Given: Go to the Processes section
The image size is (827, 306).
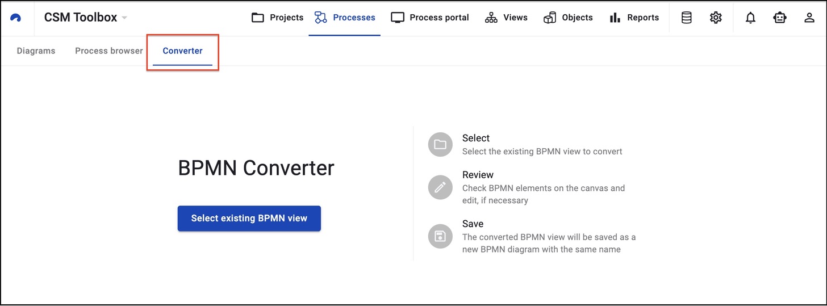Looking at the screenshot, I should coord(344,18).
